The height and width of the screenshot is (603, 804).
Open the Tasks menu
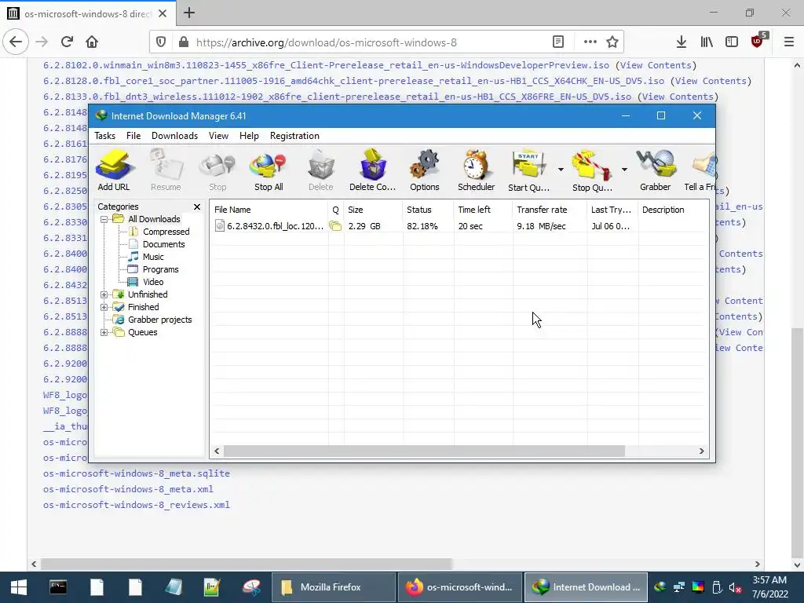tap(104, 136)
